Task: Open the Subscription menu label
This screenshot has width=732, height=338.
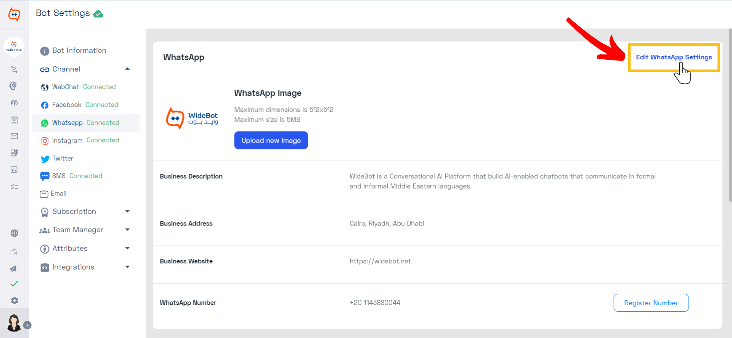Action: (x=74, y=211)
